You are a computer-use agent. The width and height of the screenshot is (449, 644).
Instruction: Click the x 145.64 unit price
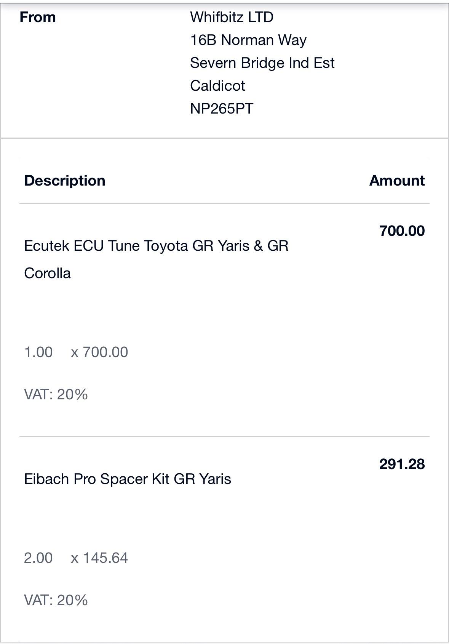pyautogui.click(x=99, y=558)
